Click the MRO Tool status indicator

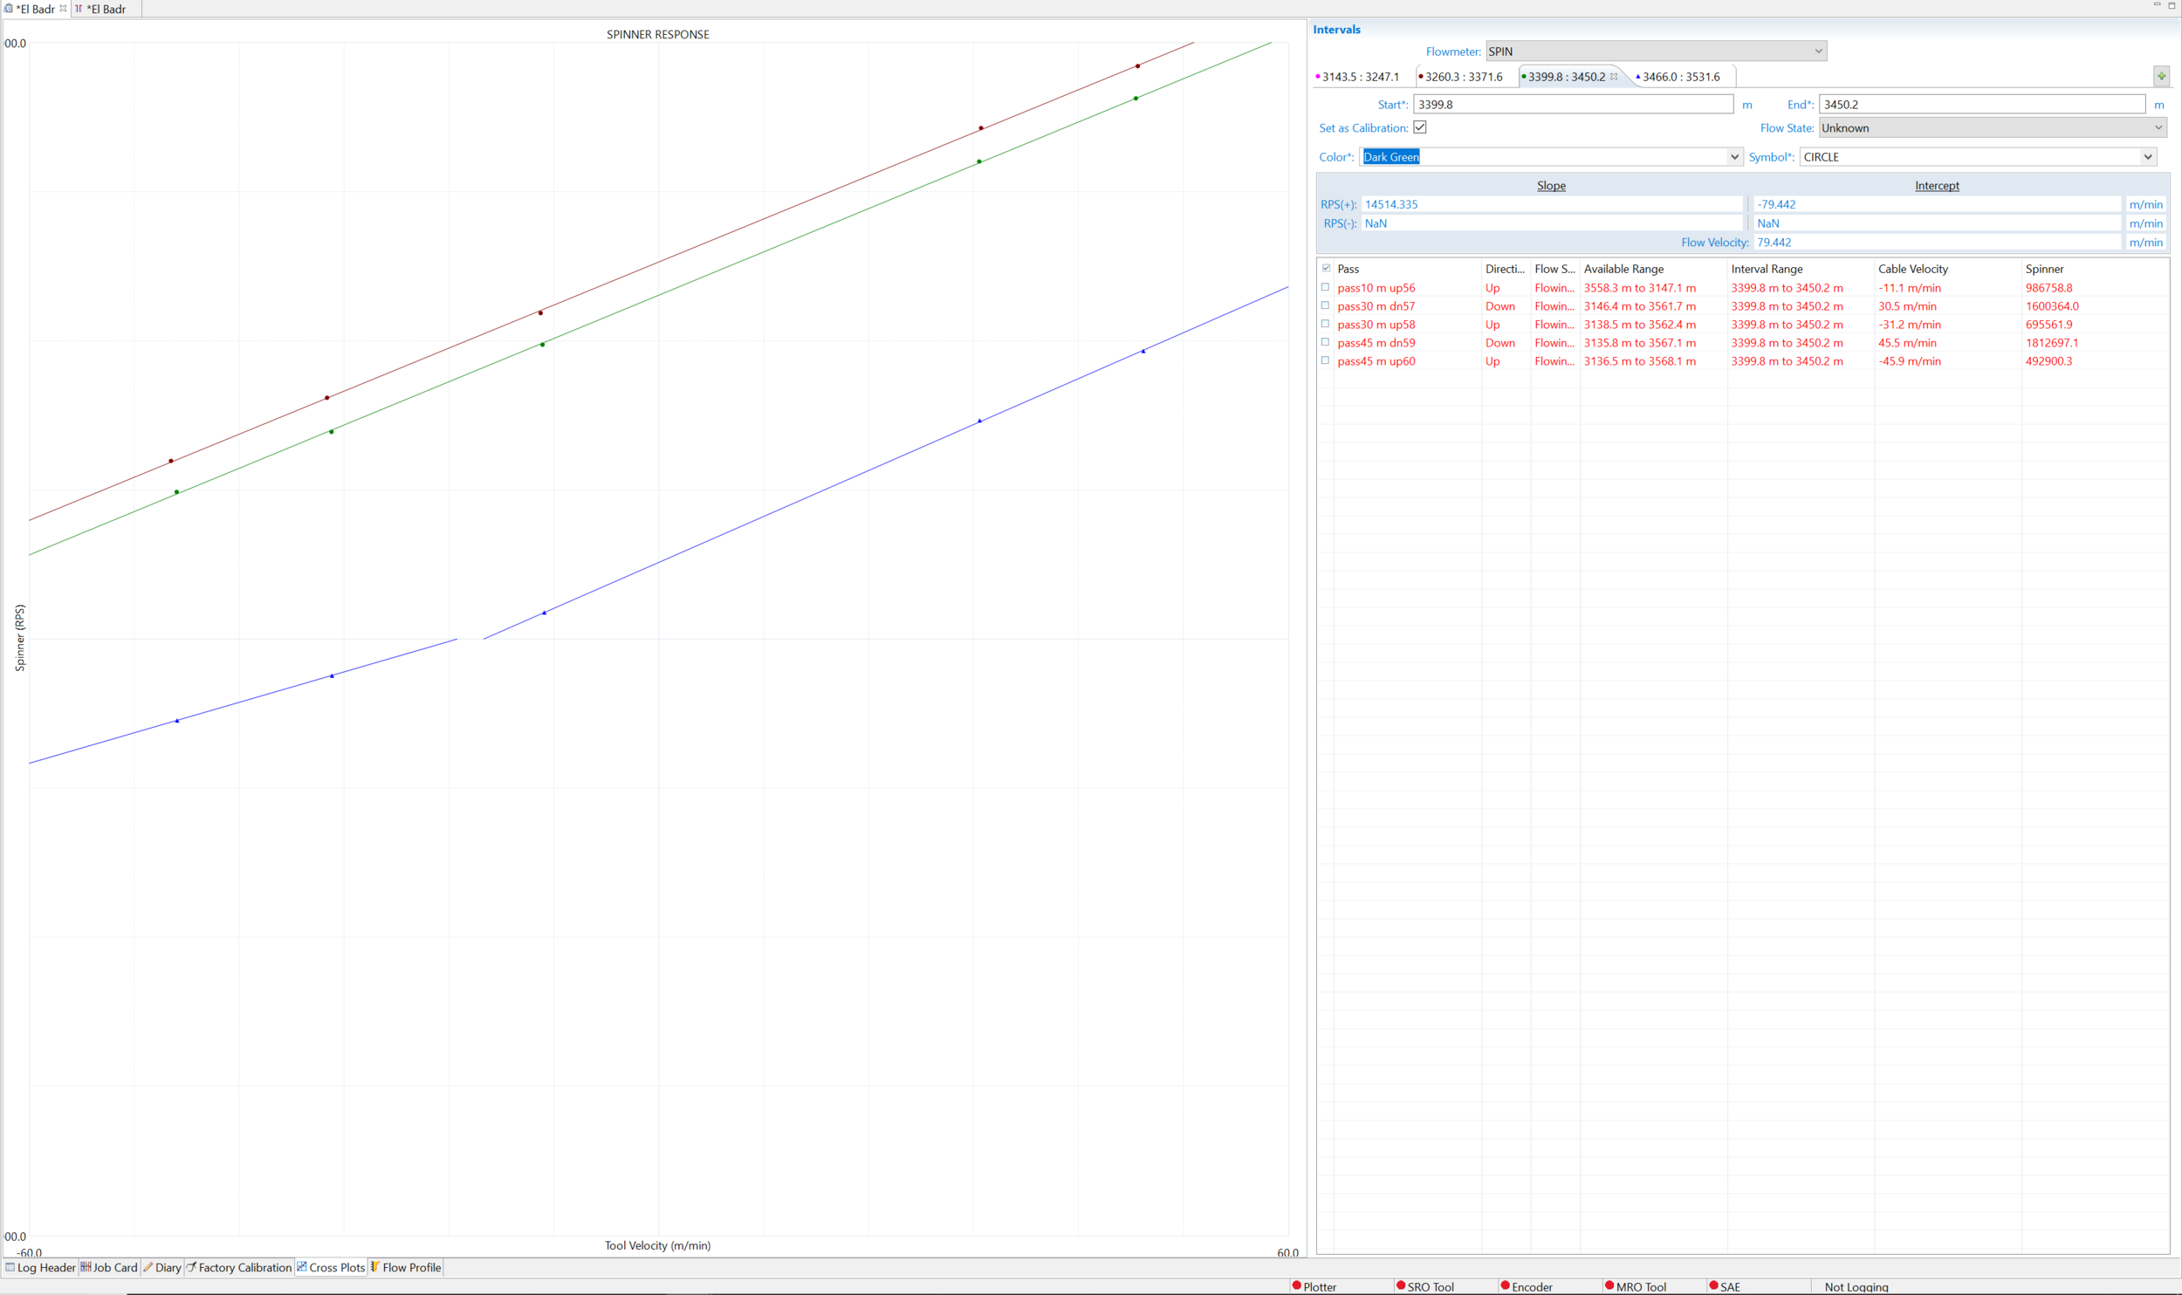click(x=1609, y=1285)
